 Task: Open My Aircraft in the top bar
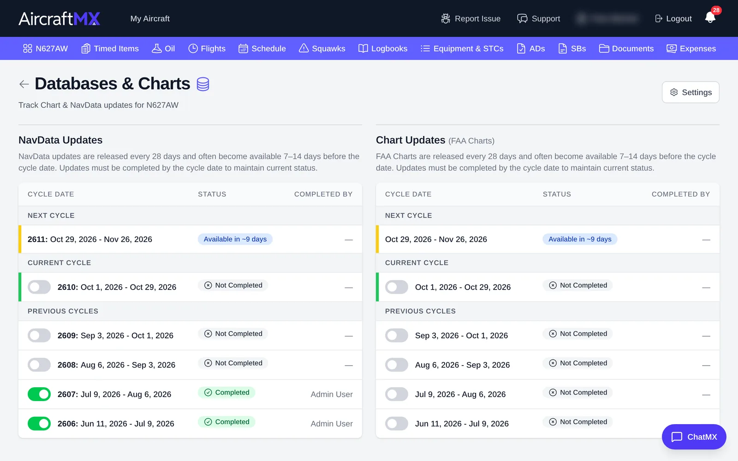(x=150, y=18)
